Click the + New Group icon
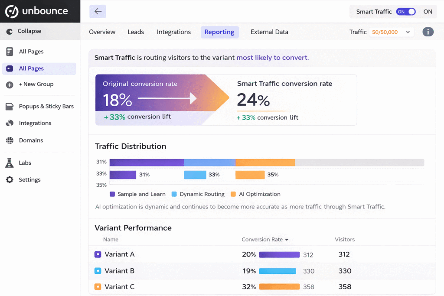The image size is (444, 296). pos(10,85)
